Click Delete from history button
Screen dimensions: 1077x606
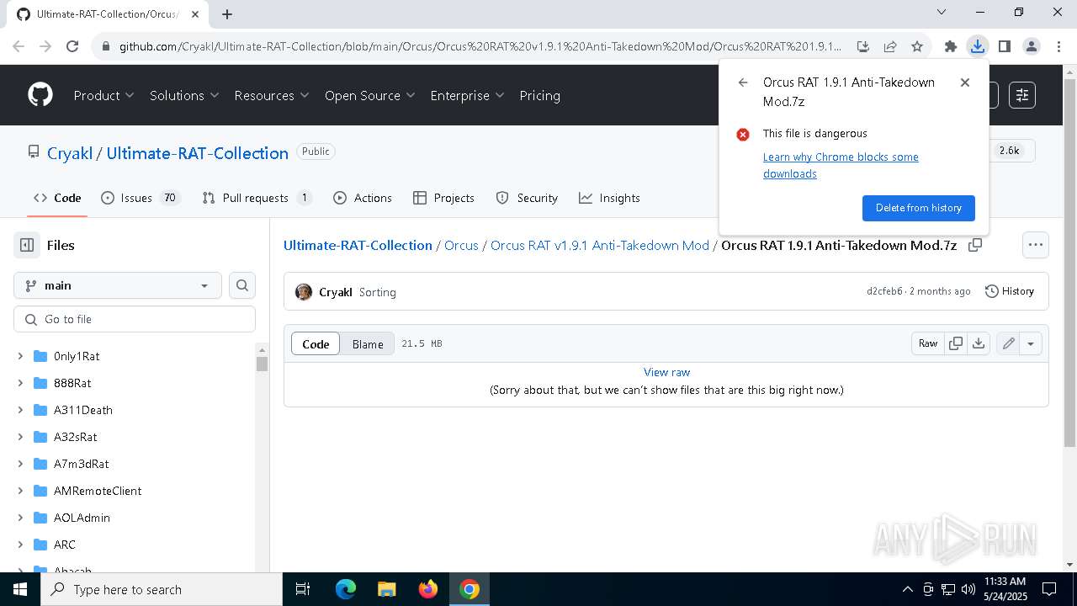click(918, 208)
